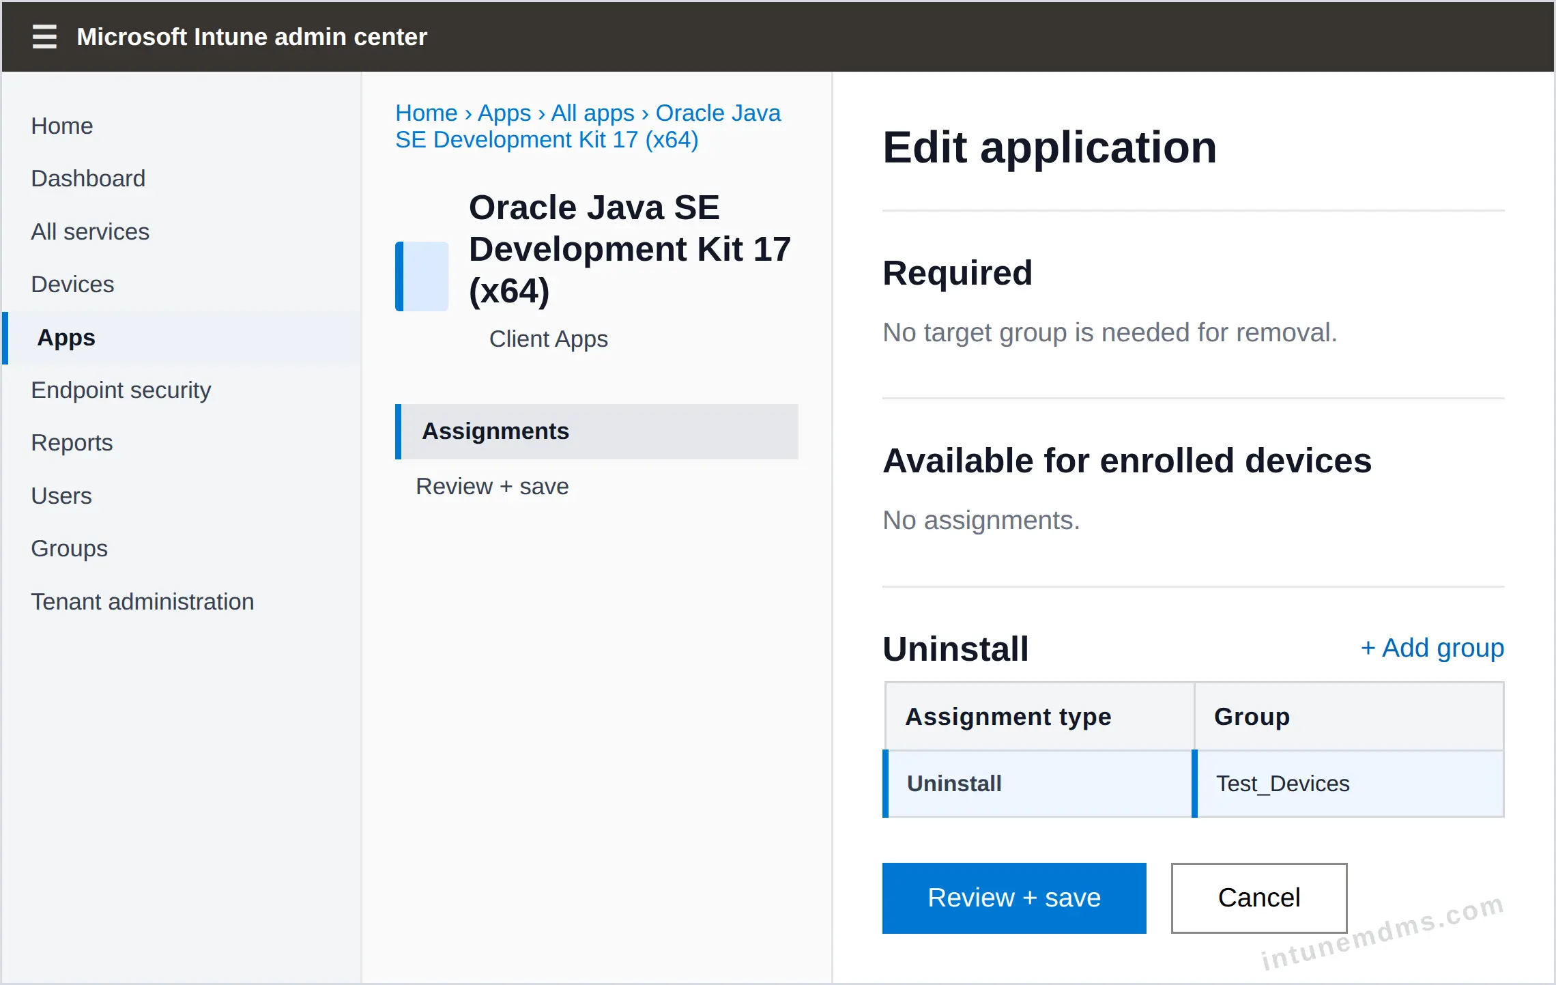1556x985 pixels.
Task: Switch to Review + save step tab
Action: point(492,486)
